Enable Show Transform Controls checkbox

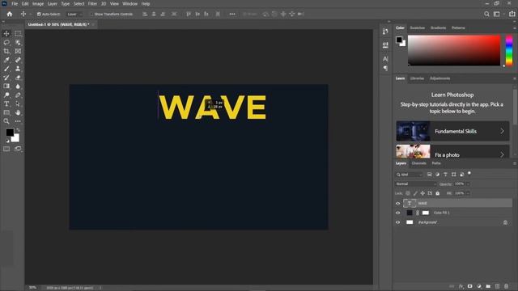(91, 15)
